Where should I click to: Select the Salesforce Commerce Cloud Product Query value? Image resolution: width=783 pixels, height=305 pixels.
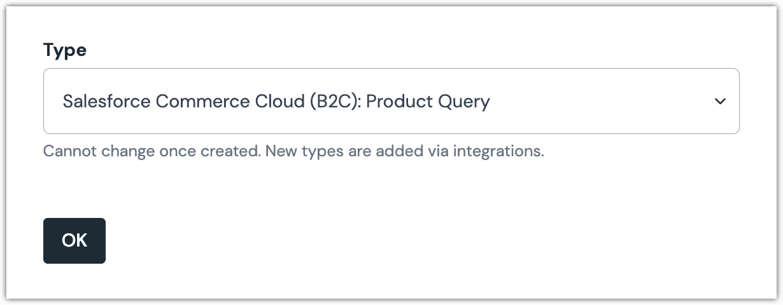[x=276, y=101]
